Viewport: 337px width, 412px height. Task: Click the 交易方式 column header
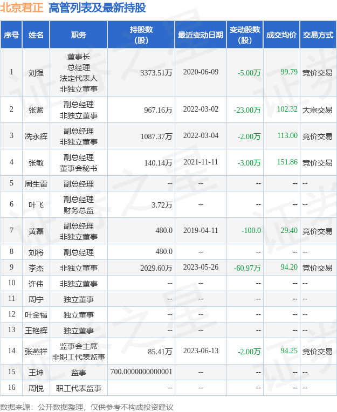[x=318, y=35]
